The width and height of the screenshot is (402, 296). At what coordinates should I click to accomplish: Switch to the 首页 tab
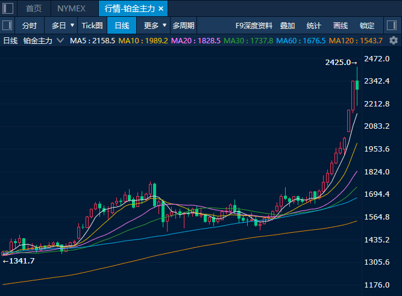[34, 9]
